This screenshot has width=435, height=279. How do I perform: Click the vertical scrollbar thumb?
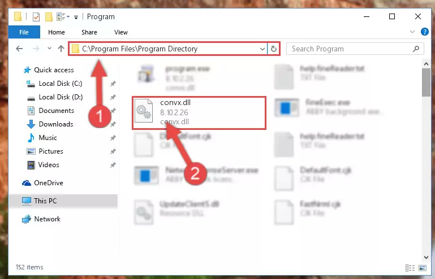pyautogui.click(x=426, y=82)
